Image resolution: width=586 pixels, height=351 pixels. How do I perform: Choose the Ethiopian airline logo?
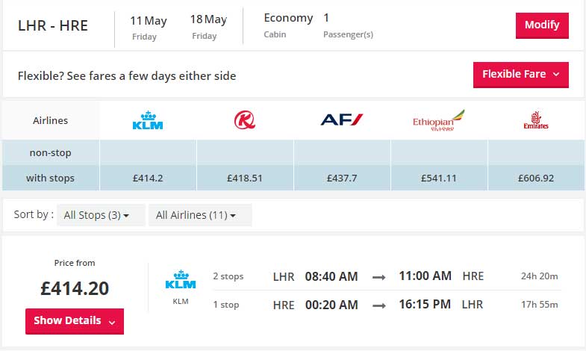click(x=438, y=120)
